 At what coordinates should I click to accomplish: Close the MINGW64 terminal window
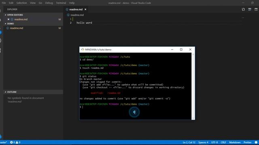click(x=190, y=50)
